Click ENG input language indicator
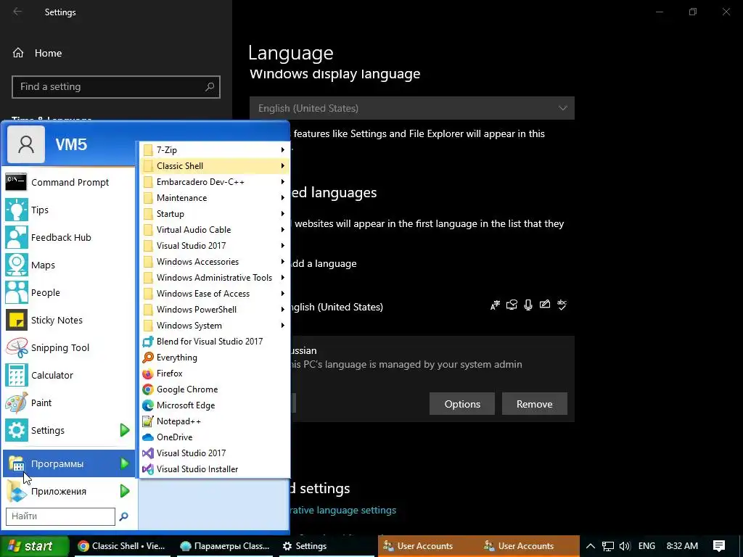743x557 pixels. 646,546
